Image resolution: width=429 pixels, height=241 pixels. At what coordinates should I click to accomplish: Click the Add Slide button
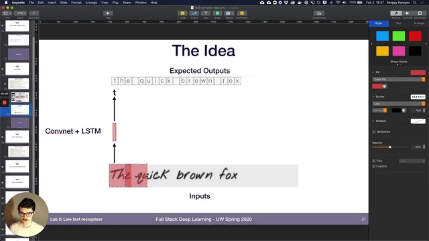click(x=34, y=13)
